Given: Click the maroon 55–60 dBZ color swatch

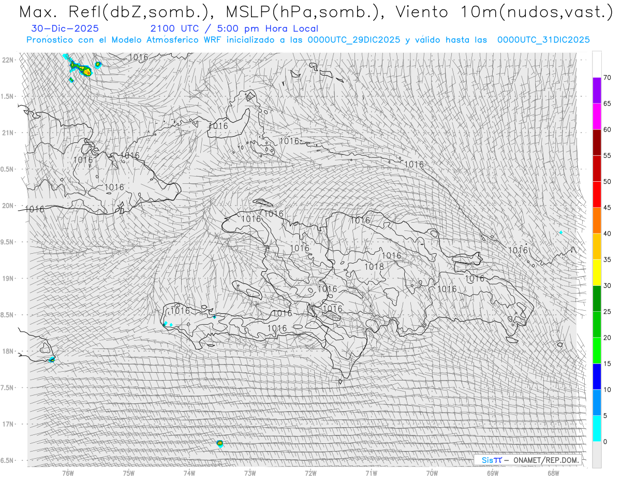Looking at the screenshot, I should (597, 142).
